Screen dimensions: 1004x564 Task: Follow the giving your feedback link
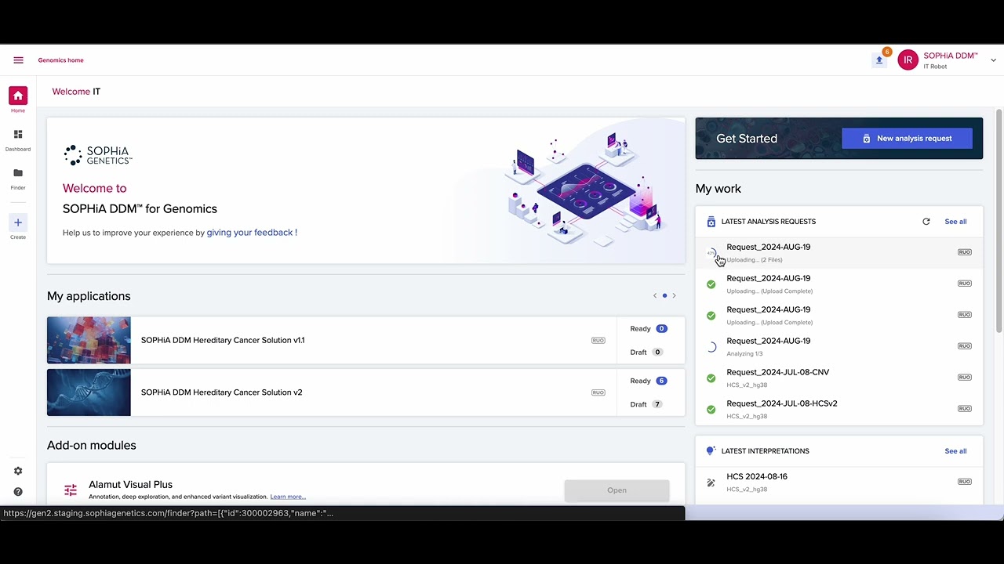tap(252, 233)
